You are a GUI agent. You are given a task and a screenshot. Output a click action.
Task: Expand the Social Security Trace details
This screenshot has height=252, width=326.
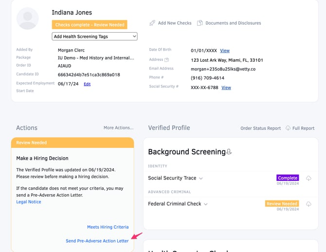coord(201,179)
